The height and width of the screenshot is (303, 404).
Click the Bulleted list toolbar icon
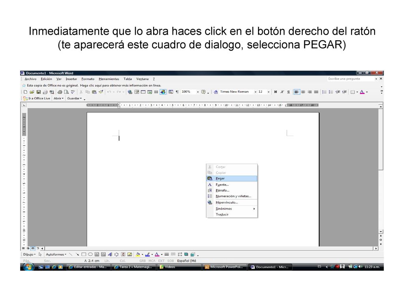click(x=331, y=92)
